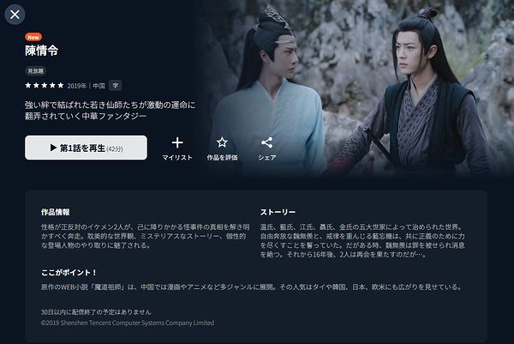Select the 見放題 badge
This screenshot has height=344, width=514.
(35, 71)
